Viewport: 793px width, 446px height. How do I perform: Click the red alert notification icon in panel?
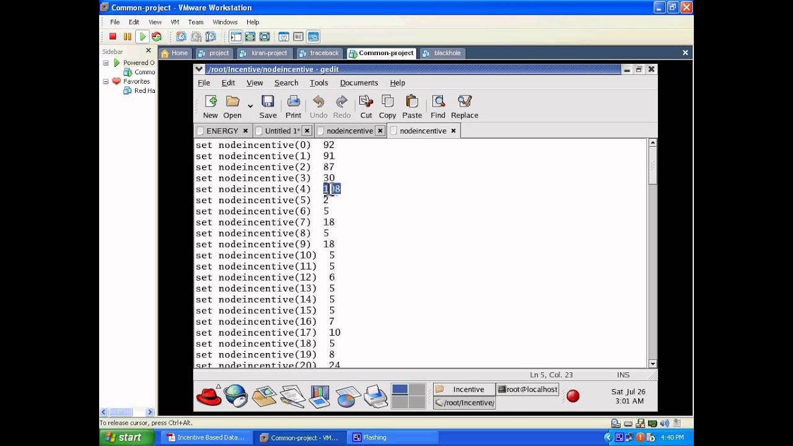click(573, 396)
